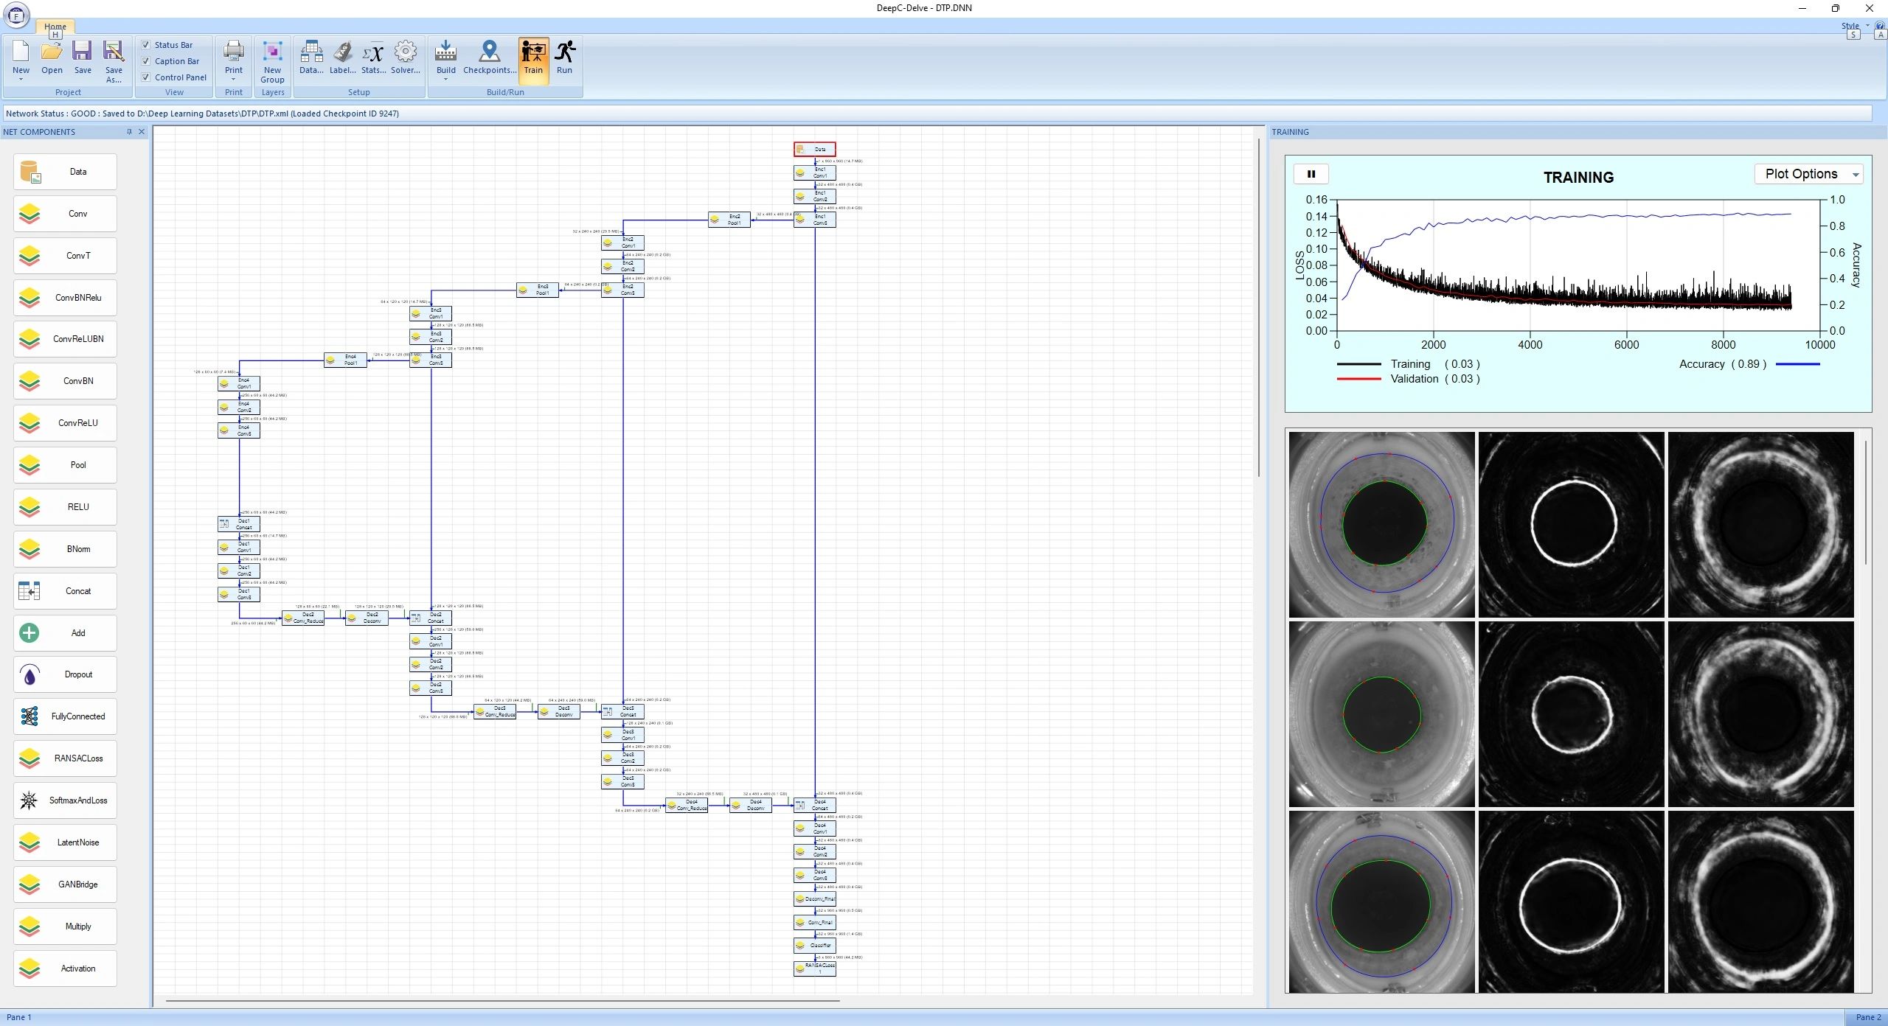1888x1026 pixels.
Task: Switch to the Home ribbon tab
Action: [55, 27]
